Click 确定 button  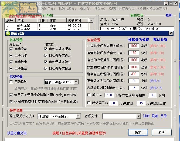coord(138,133)
